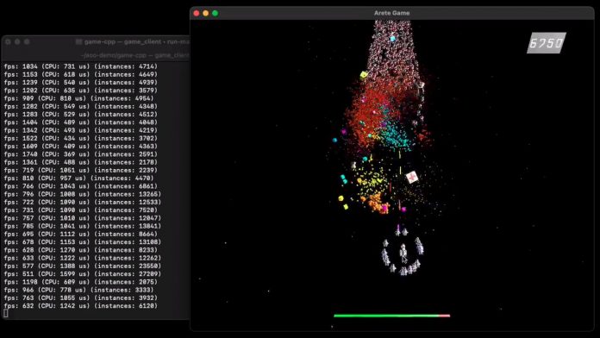Click the orange explosion debris cluster
This screenshot has height=338, width=600.
pyautogui.click(x=377, y=203)
